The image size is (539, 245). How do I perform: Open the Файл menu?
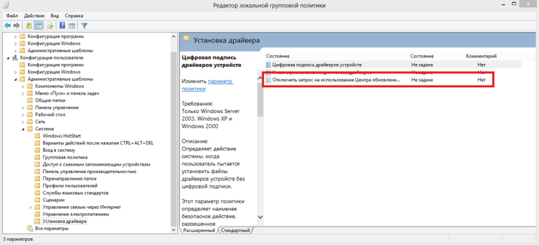point(12,16)
